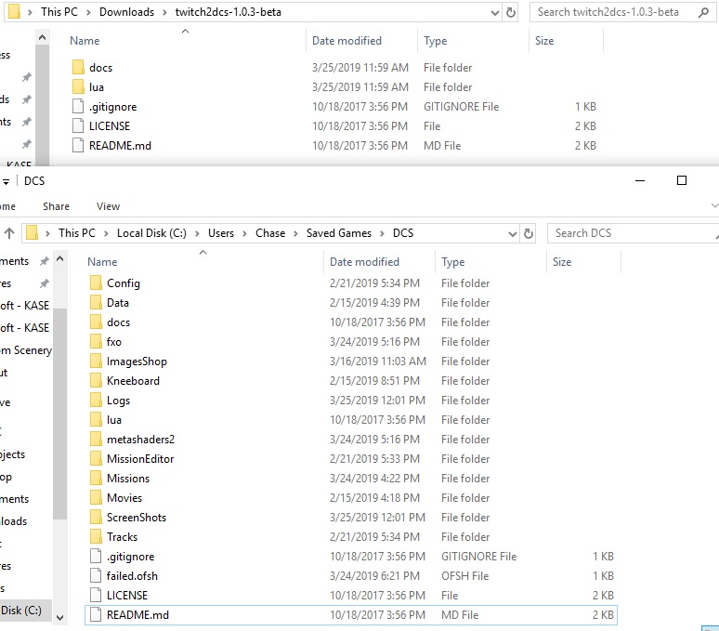The image size is (719, 631).
Task: Expand chevron after Chase in DCS address bar
Action: [295, 233]
